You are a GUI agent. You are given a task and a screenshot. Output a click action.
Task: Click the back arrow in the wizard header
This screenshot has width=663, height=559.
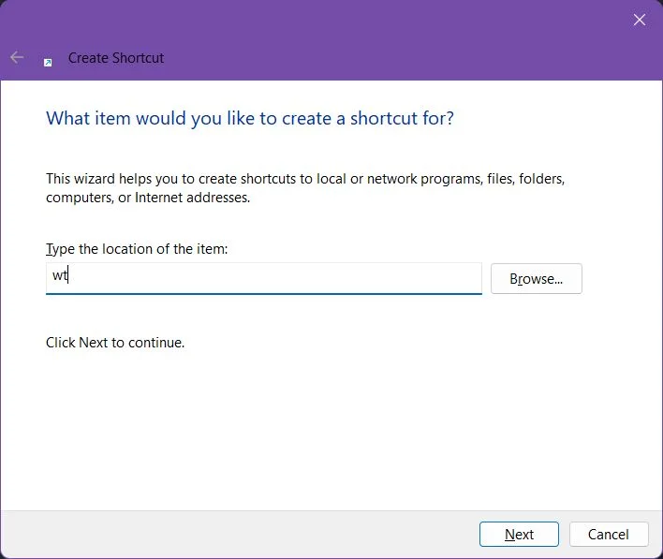coord(17,57)
